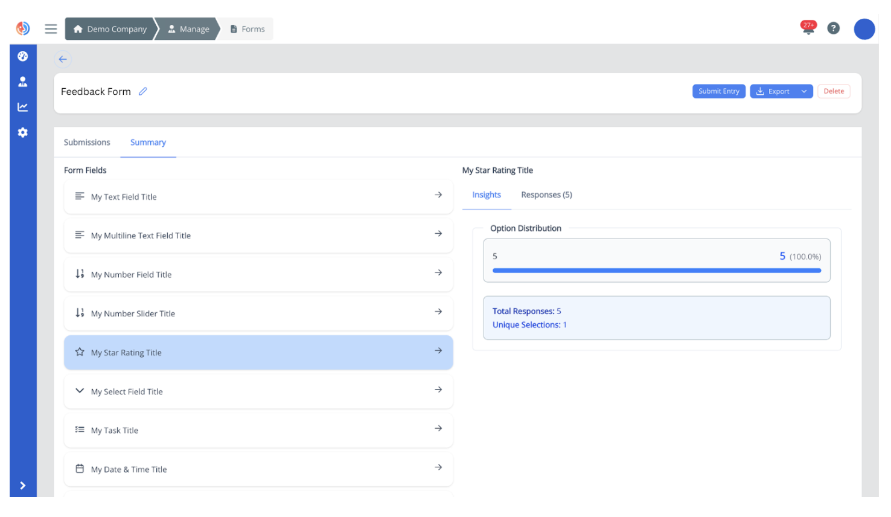Select the My Select Field Title row

pos(258,391)
